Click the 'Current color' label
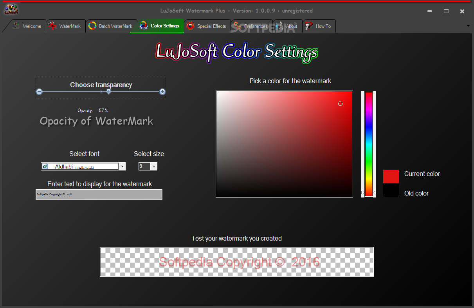Screen dimensions: 474x308 422,174
